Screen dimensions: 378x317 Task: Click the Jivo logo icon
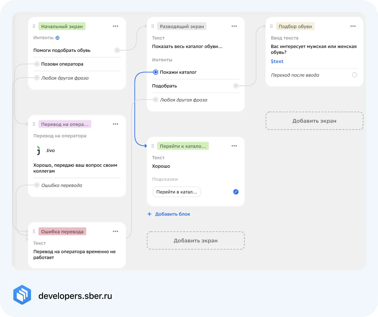point(38,150)
